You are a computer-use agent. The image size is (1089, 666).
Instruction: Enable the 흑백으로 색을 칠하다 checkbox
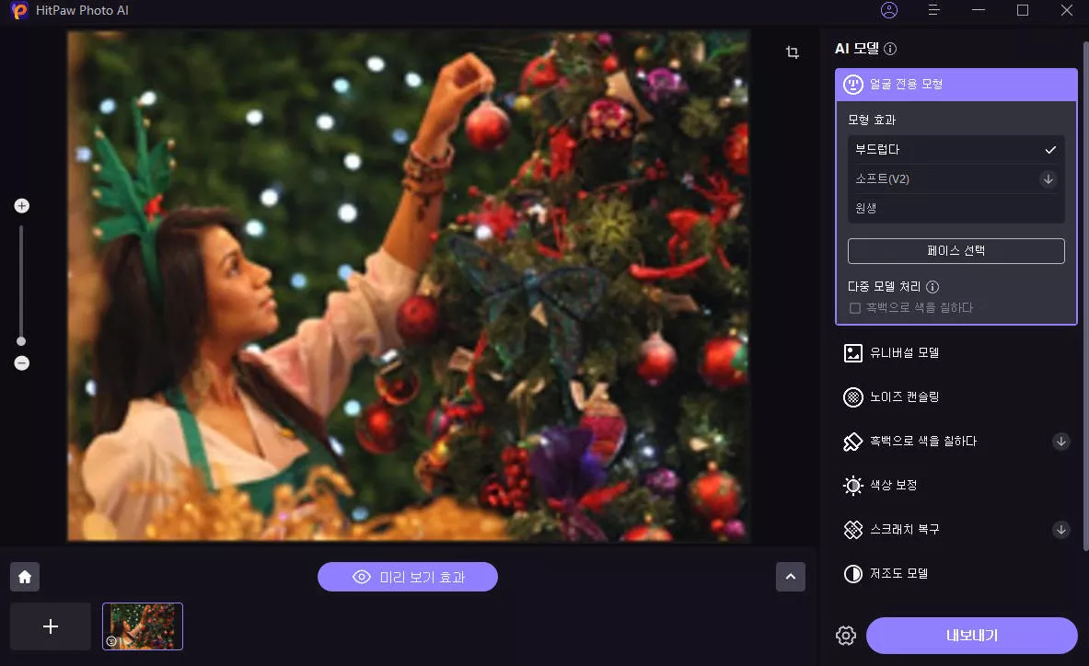pos(855,308)
